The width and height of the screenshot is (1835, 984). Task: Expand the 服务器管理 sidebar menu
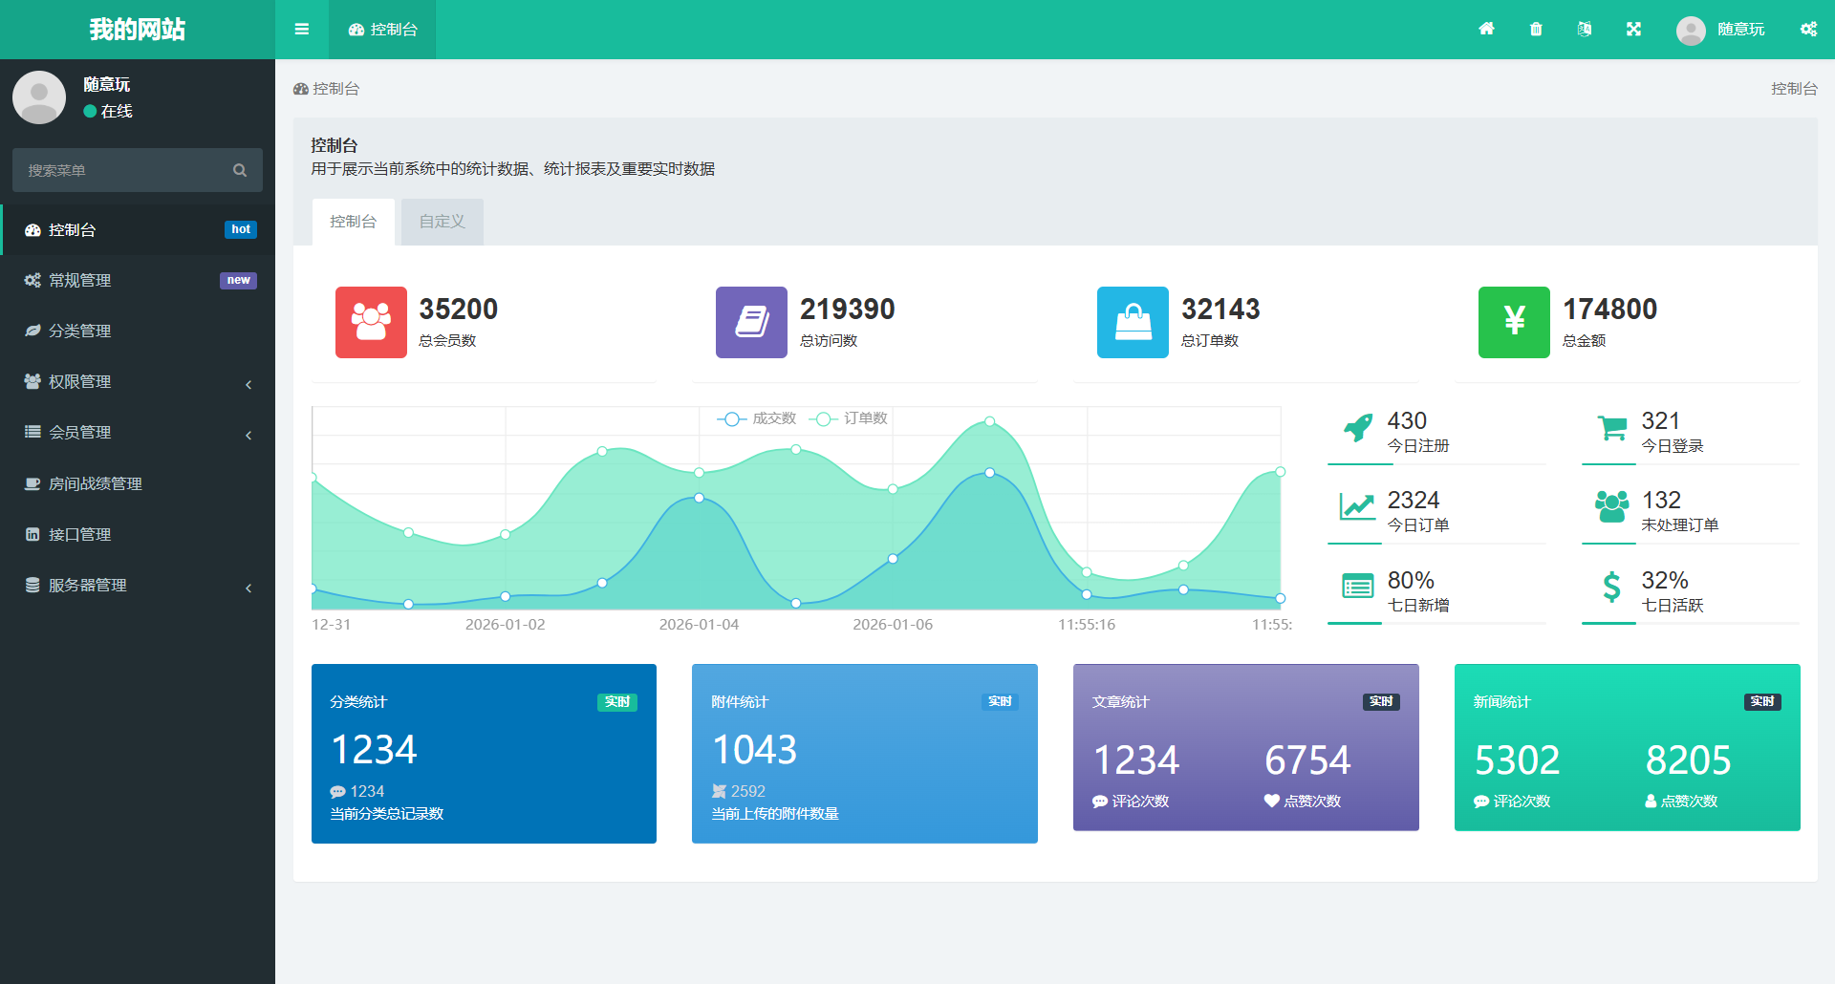(138, 586)
